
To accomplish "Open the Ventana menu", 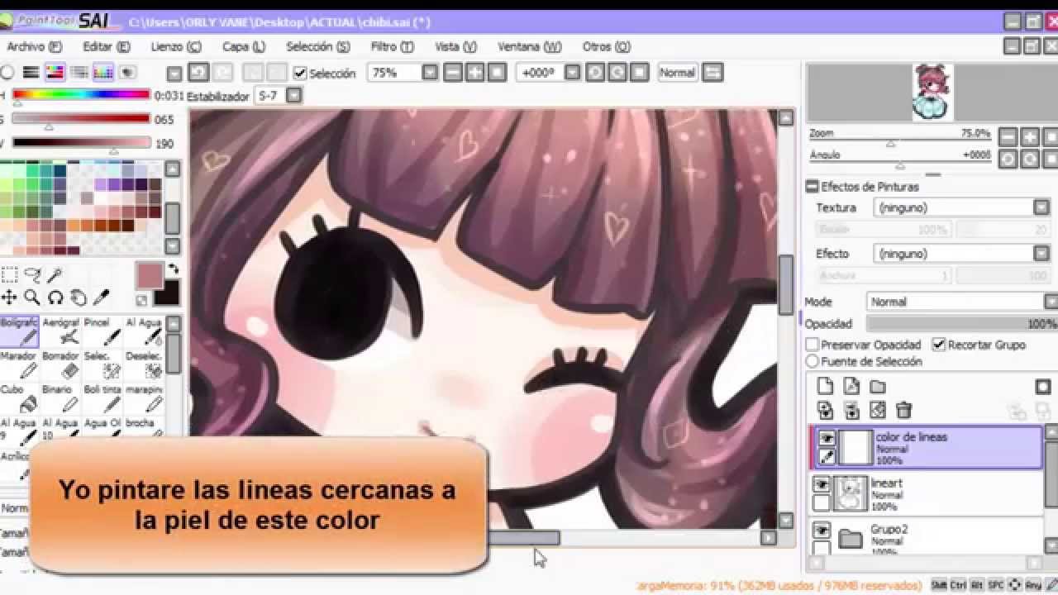I will [530, 47].
